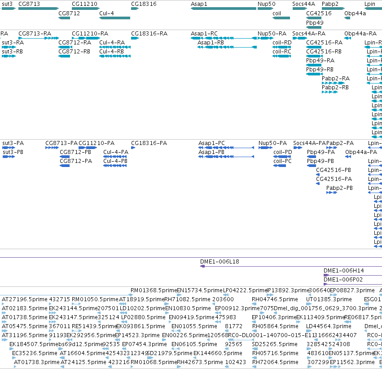
Task: Open the CG42516-RA transcript label
Action: click(x=324, y=42)
